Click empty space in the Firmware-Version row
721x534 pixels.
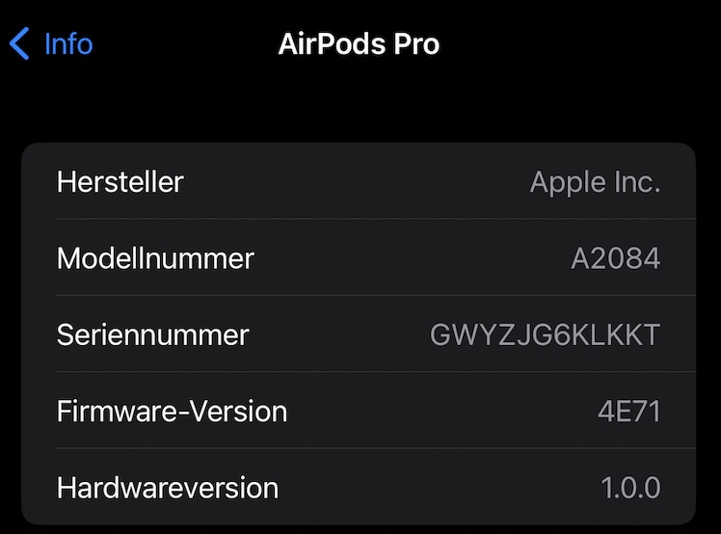coord(434,411)
